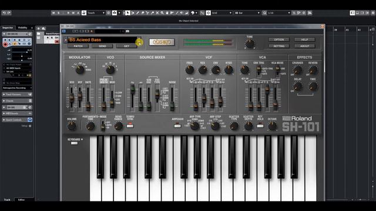
Task: Toggle the PORTAMENTO MODE switch
Action: coord(103,125)
